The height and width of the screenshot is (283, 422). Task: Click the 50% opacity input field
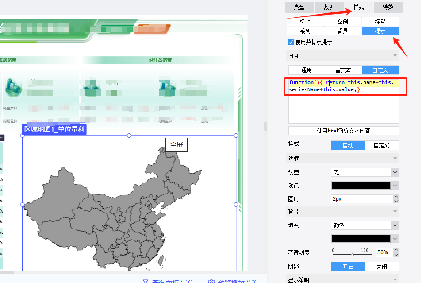[384, 252]
